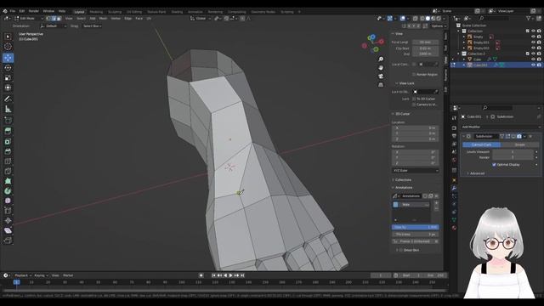544x306 pixels.
Task: Open the Mesh menu in viewport header
Action: tap(103, 19)
